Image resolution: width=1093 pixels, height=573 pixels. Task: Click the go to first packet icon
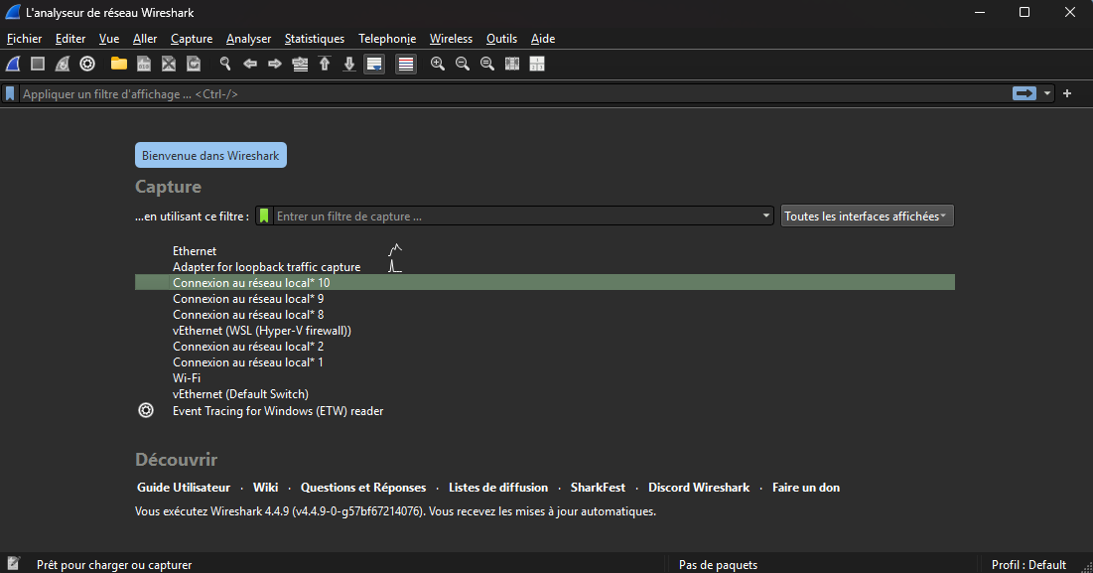[x=325, y=64]
